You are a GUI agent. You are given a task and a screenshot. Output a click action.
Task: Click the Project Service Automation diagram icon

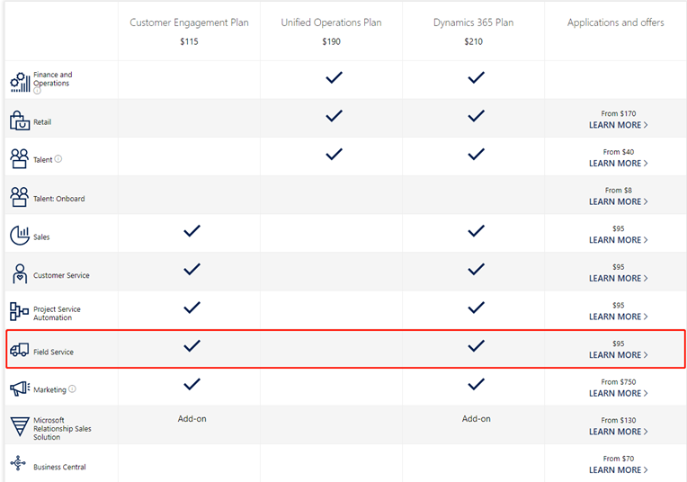[19, 311]
